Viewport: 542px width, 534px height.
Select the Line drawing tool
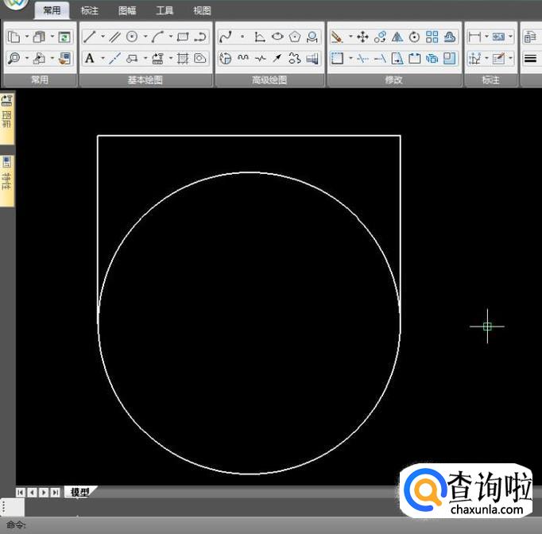89,37
